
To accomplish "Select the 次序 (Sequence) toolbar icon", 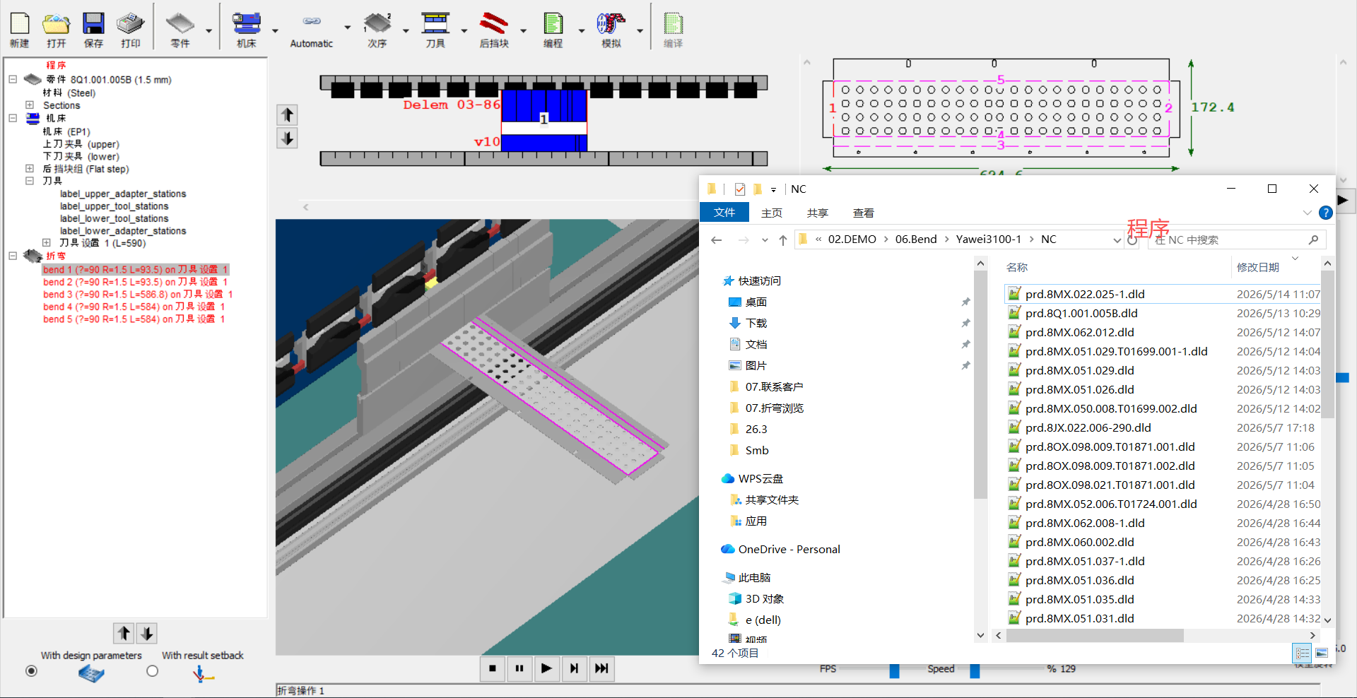I will pos(377,24).
